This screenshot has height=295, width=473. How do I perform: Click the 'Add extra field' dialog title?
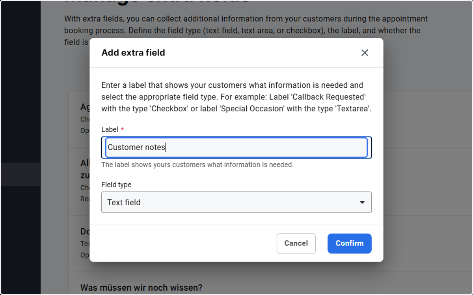point(133,53)
